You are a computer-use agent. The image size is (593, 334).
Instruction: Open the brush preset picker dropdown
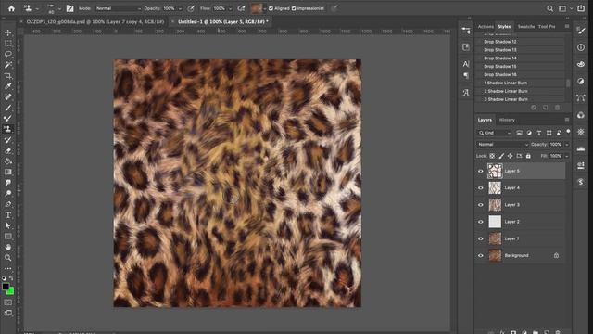59,8
